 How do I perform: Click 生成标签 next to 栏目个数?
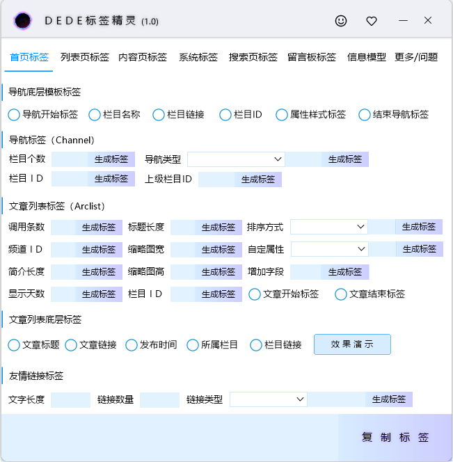click(x=111, y=159)
